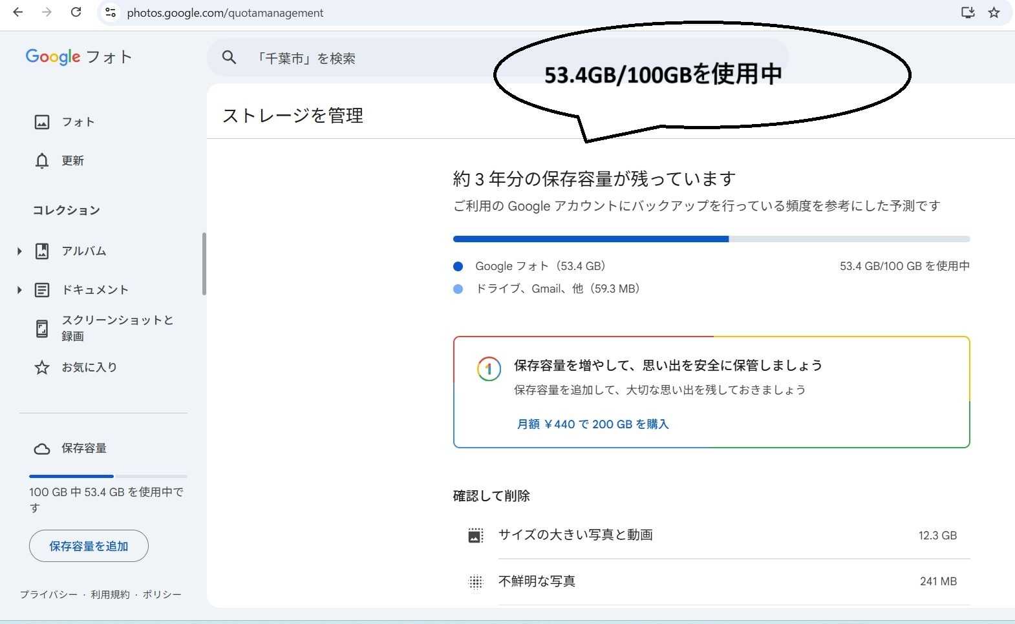The width and height of the screenshot is (1015, 624).
Task: Click the magnifier search icon
Action: (x=229, y=57)
